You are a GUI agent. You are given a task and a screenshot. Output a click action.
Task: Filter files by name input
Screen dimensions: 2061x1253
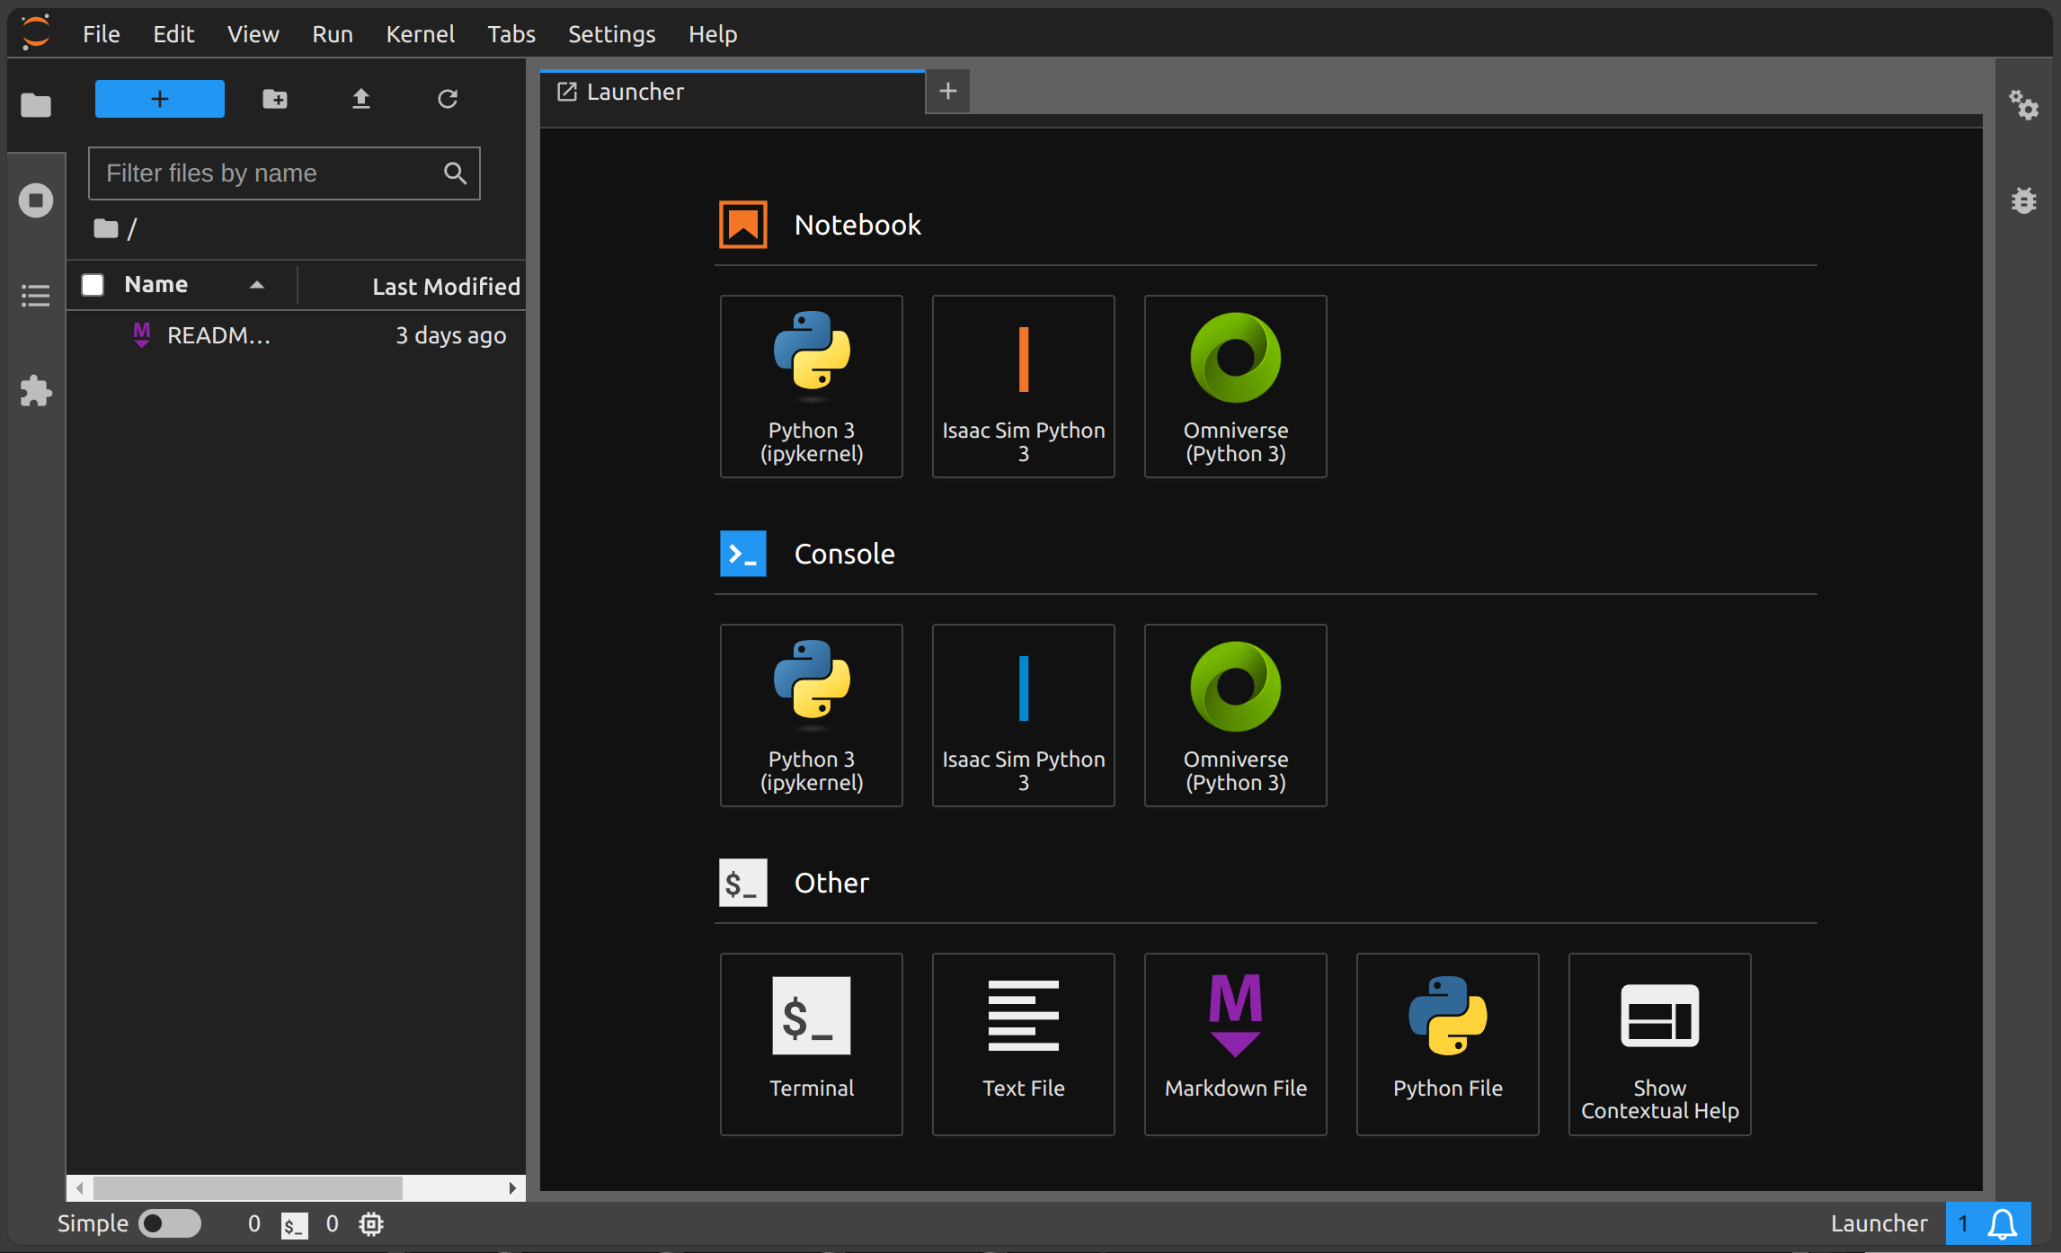[x=282, y=173]
